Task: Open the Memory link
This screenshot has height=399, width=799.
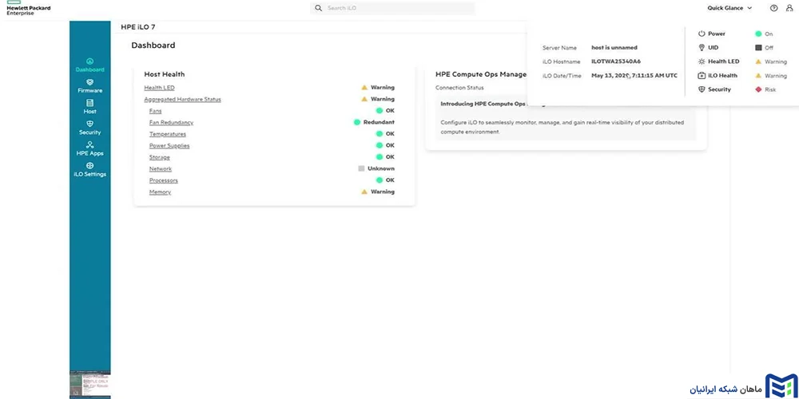Action: (x=160, y=192)
